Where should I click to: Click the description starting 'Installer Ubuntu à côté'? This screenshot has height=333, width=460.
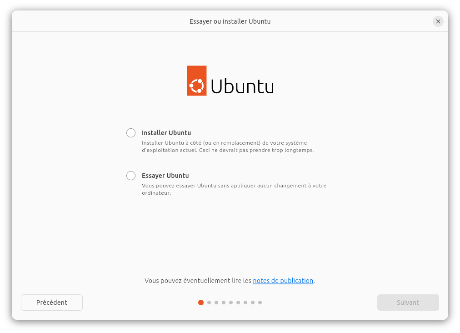(228, 146)
